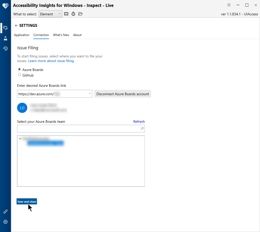Expand the Azure Boards link combo box

90,94
